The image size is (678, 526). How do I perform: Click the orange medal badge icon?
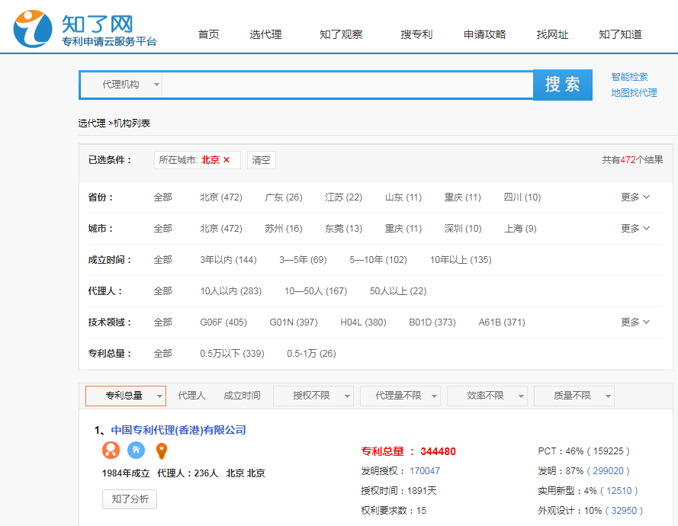pyautogui.click(x=111, y=451)
